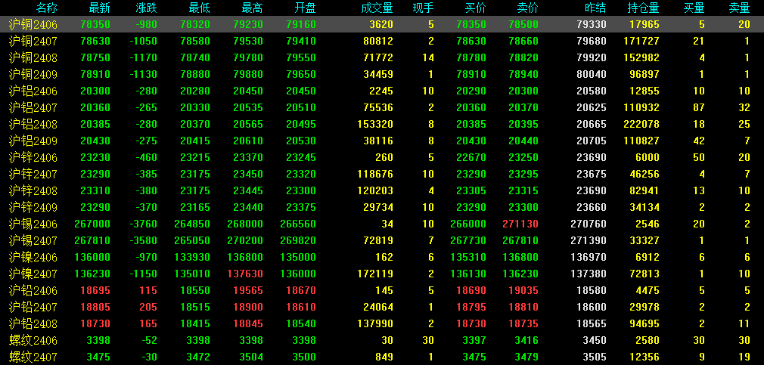Select the 沪锡2406 contract name
The width and height of the screenshot is (764, 365).
33,224
